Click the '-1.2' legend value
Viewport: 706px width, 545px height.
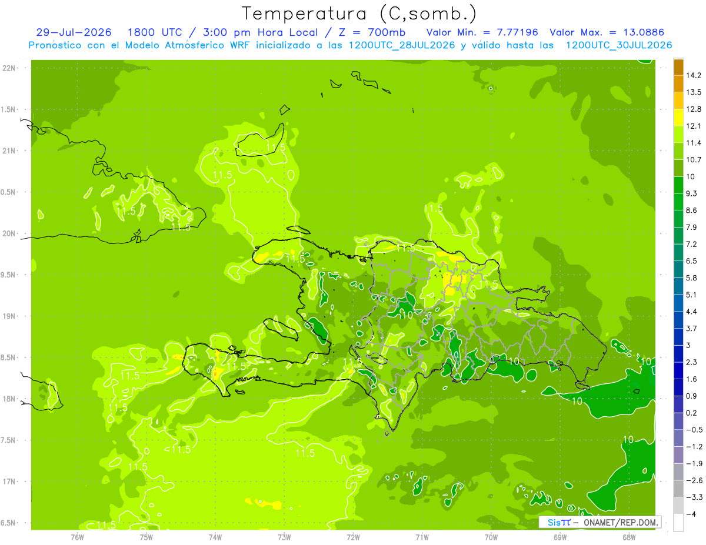pyautogui.click(x=694, y=446)
